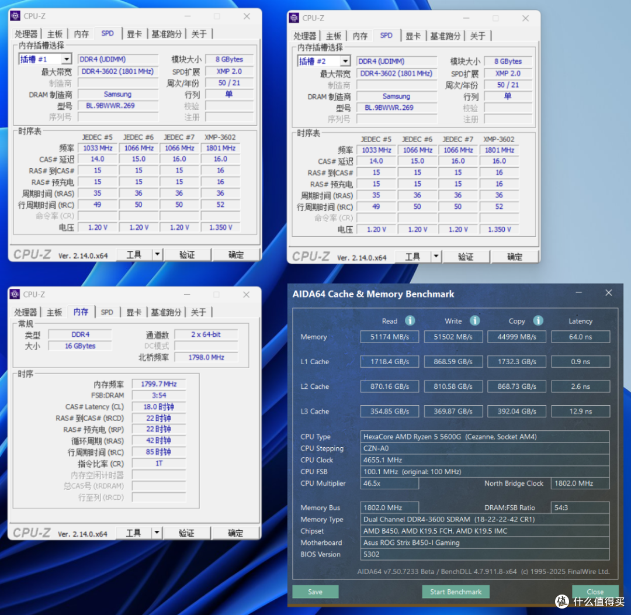This screenshot has height=615, width=631.
Task: Switch to 主板 tab in slot #2 window
Action: coord(334,36)
